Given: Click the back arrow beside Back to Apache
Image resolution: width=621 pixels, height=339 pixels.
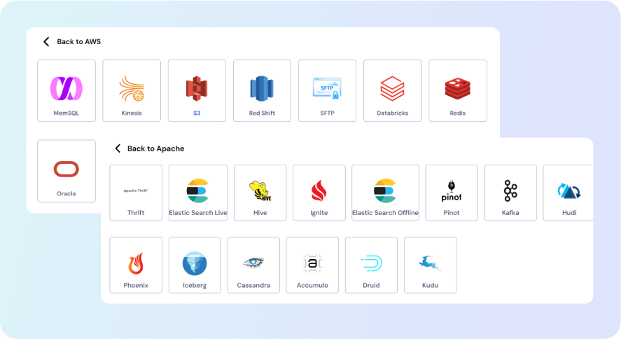Looking at the screenshot, I should tap(118, 148).
